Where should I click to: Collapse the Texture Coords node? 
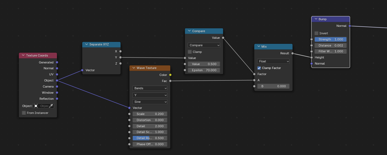click(23, 55)
